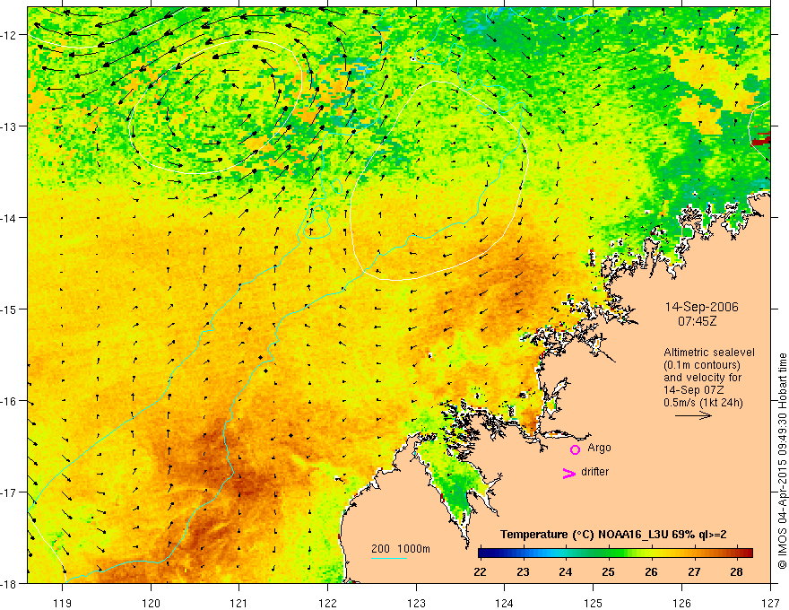Click the longitude '127' axis label
Viewport: 789px width, 610px height.
770,603
